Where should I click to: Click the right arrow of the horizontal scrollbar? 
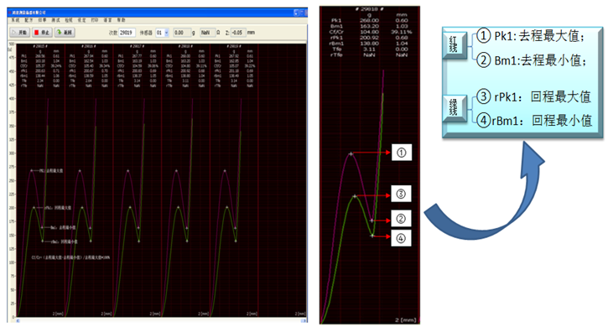click(x=304, y=320)
